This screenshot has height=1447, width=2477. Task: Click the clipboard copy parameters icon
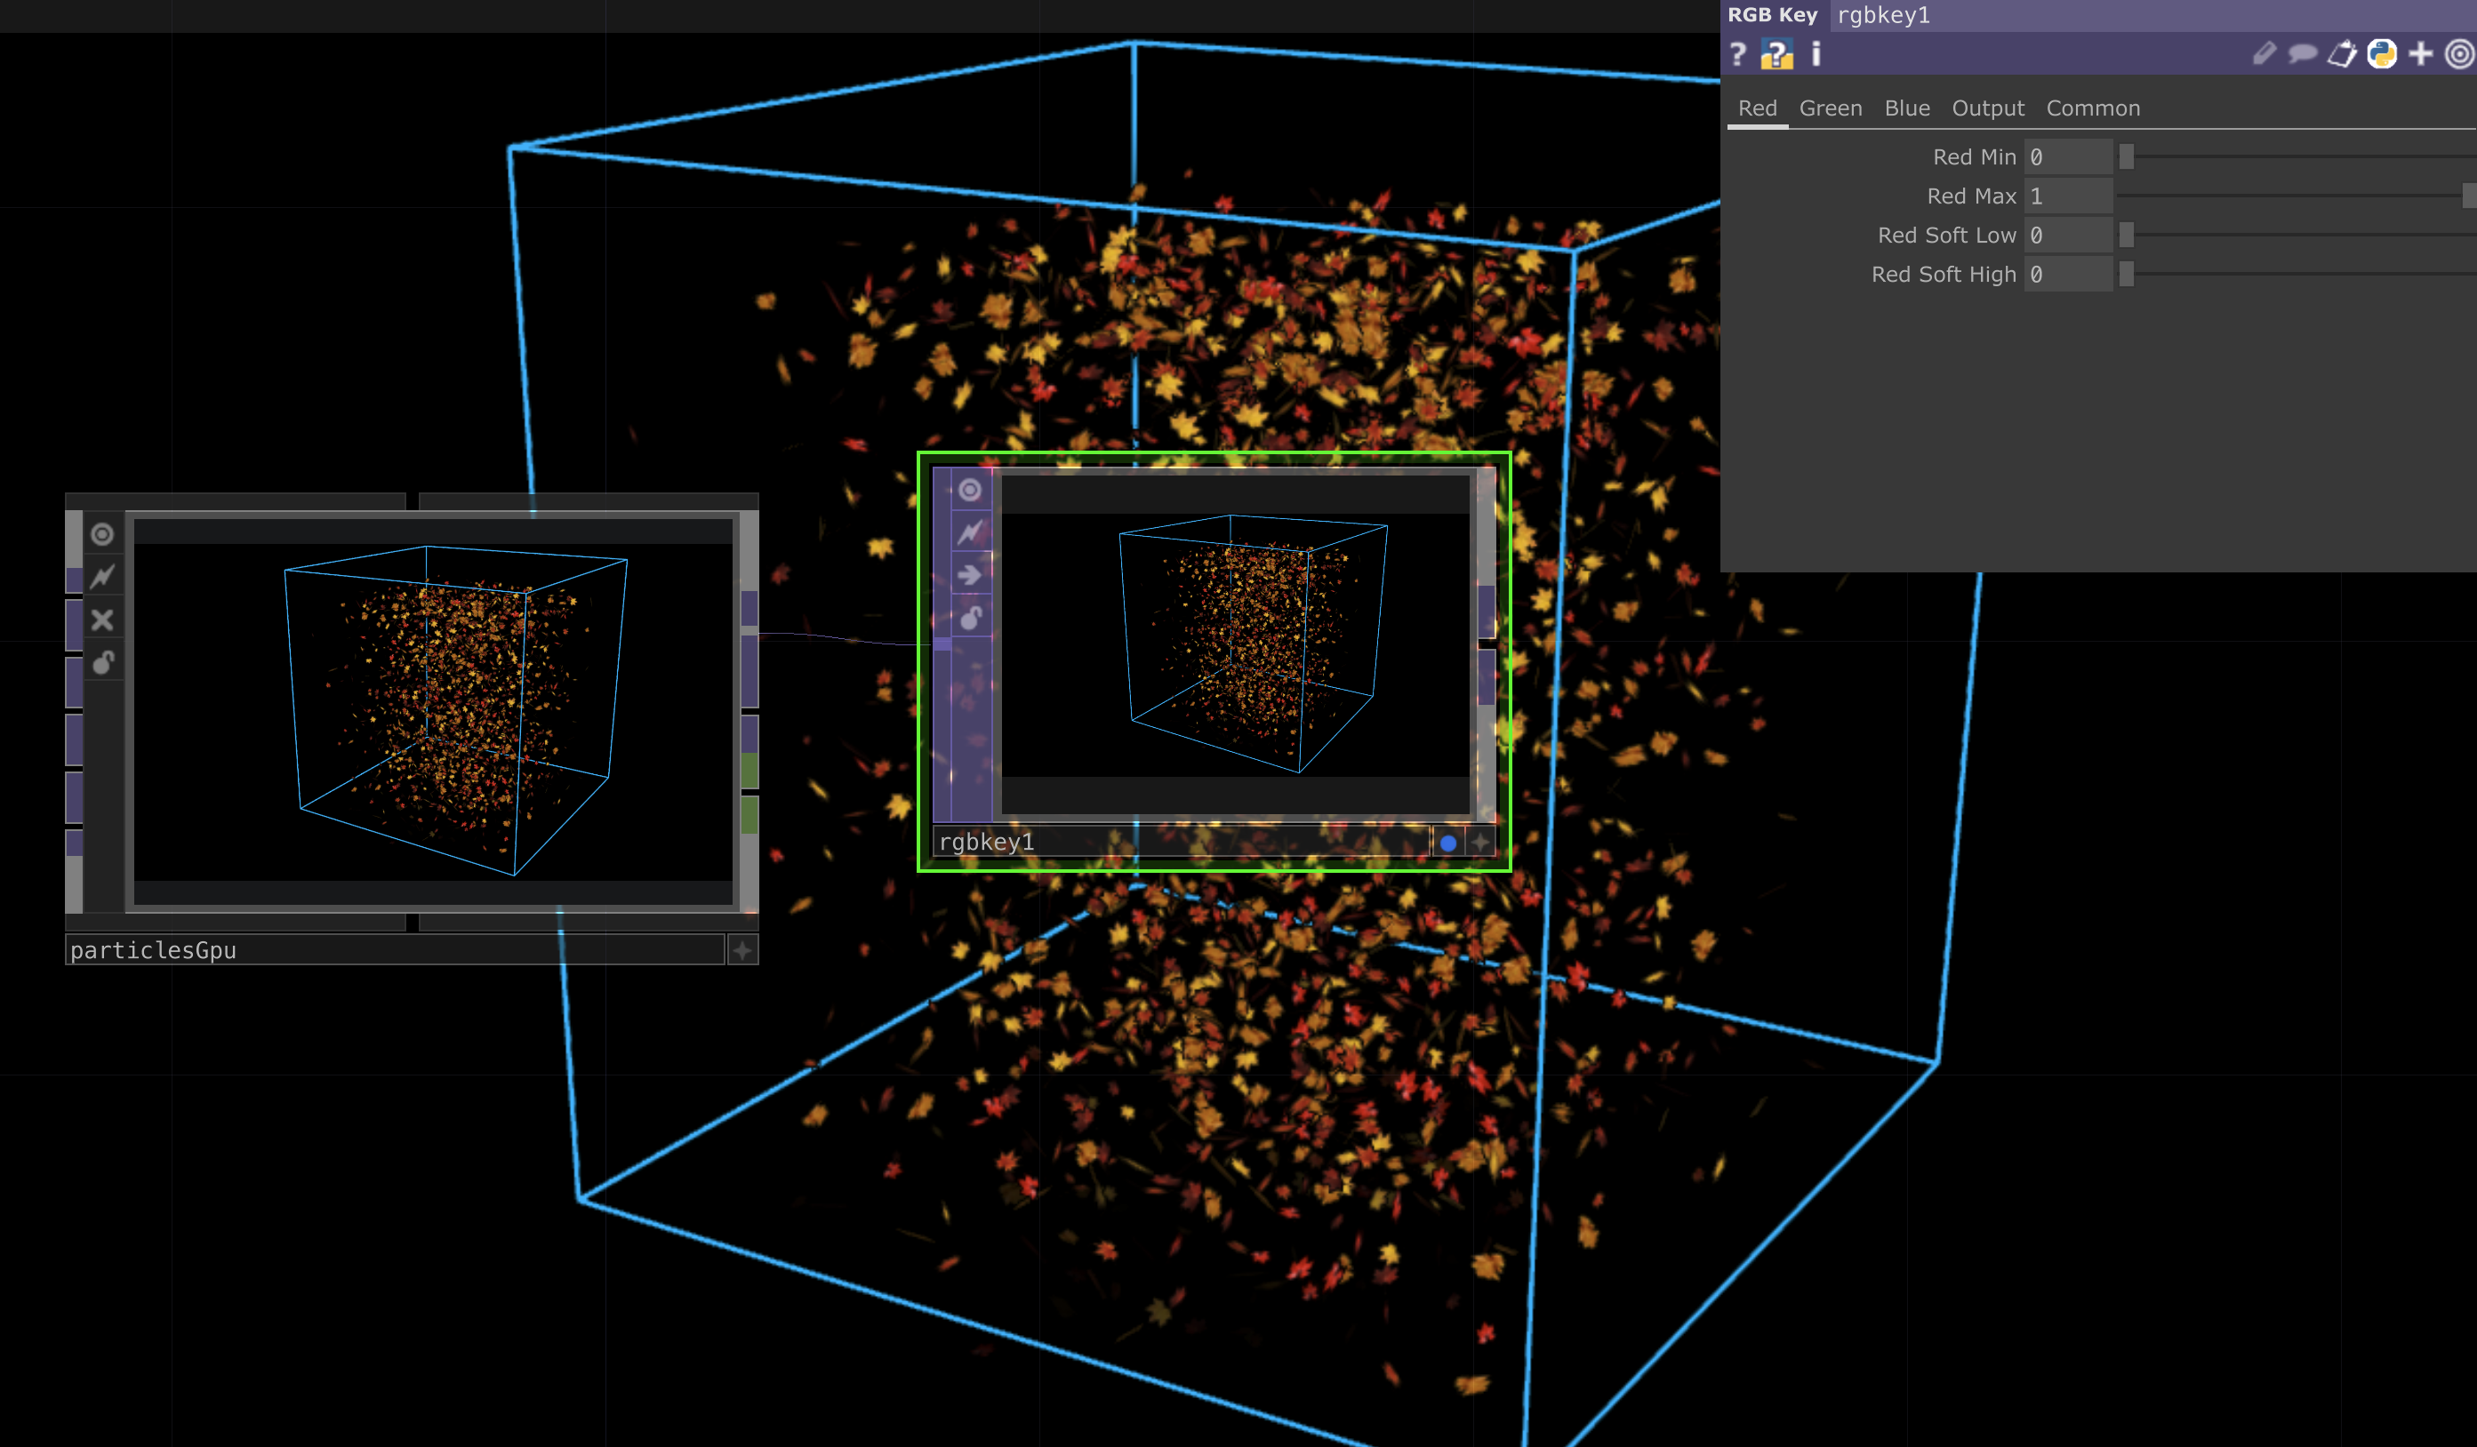click(x=2343, y=54)
